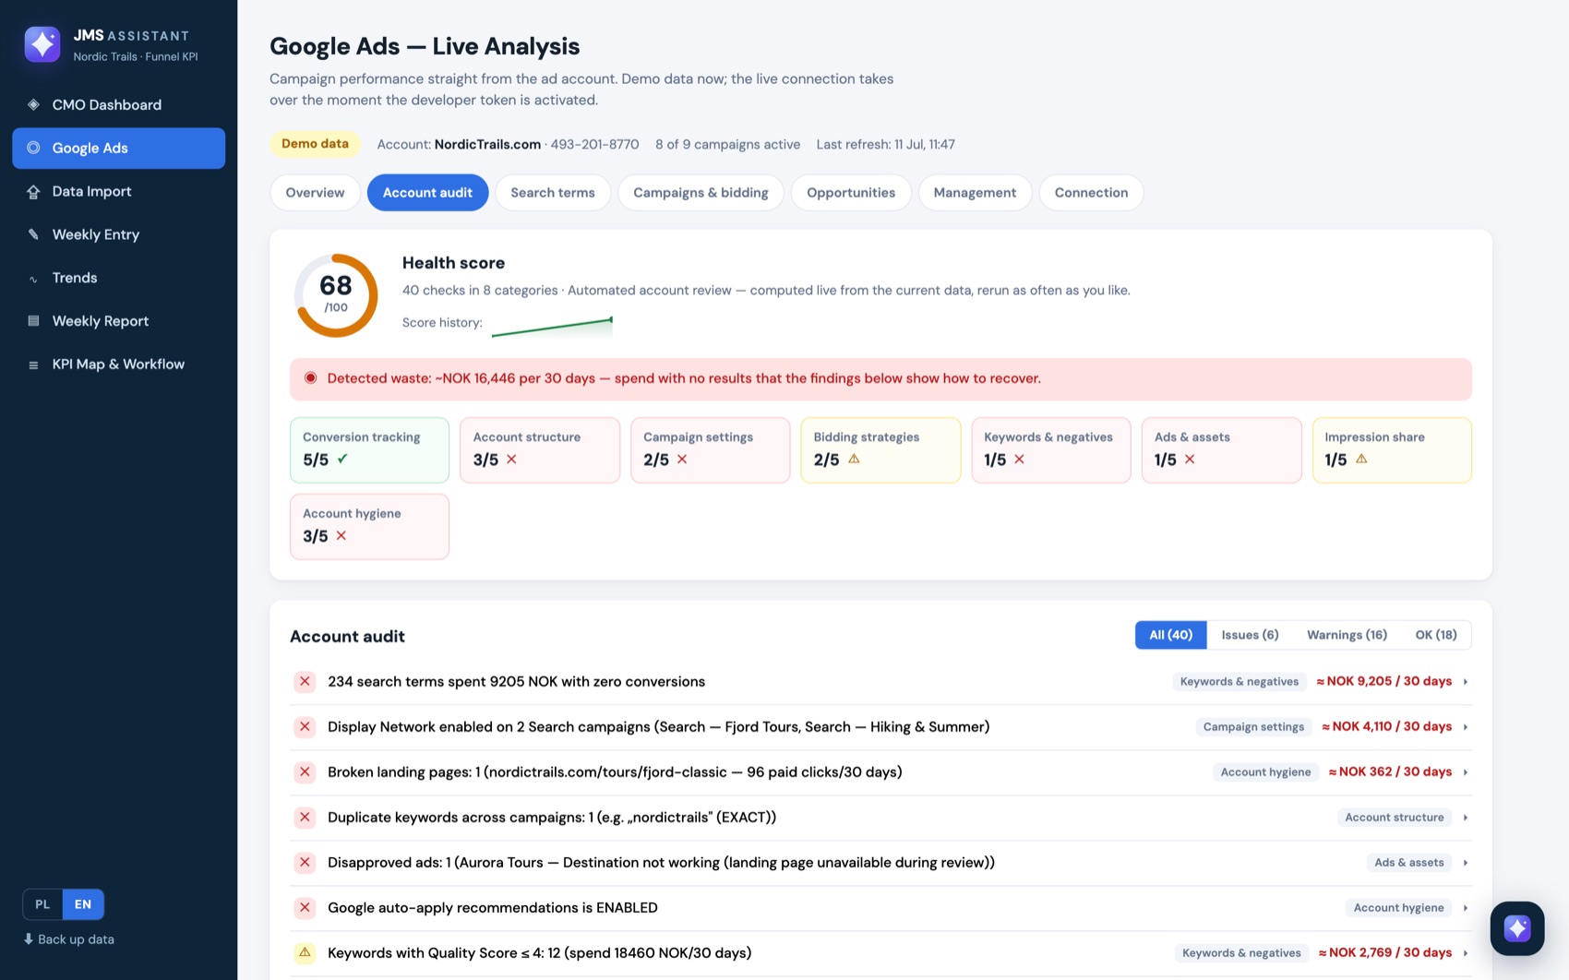1569x980 pixels.
Task: Expand the Disapproved ads row arrow
Action: (1466, 863)
